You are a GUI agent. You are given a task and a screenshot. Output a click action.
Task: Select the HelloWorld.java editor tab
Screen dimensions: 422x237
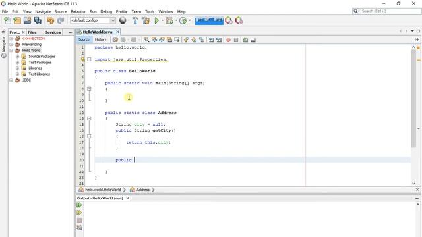pos(98,32)
